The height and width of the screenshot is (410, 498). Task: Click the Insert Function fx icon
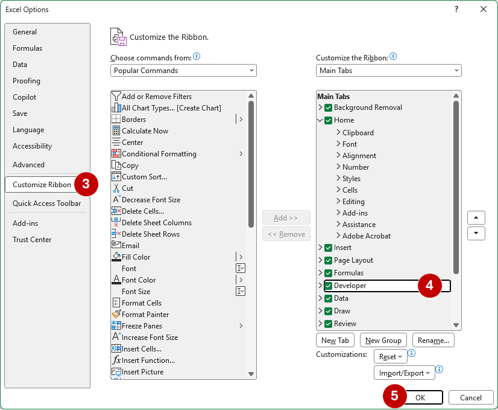click(116, 360)
